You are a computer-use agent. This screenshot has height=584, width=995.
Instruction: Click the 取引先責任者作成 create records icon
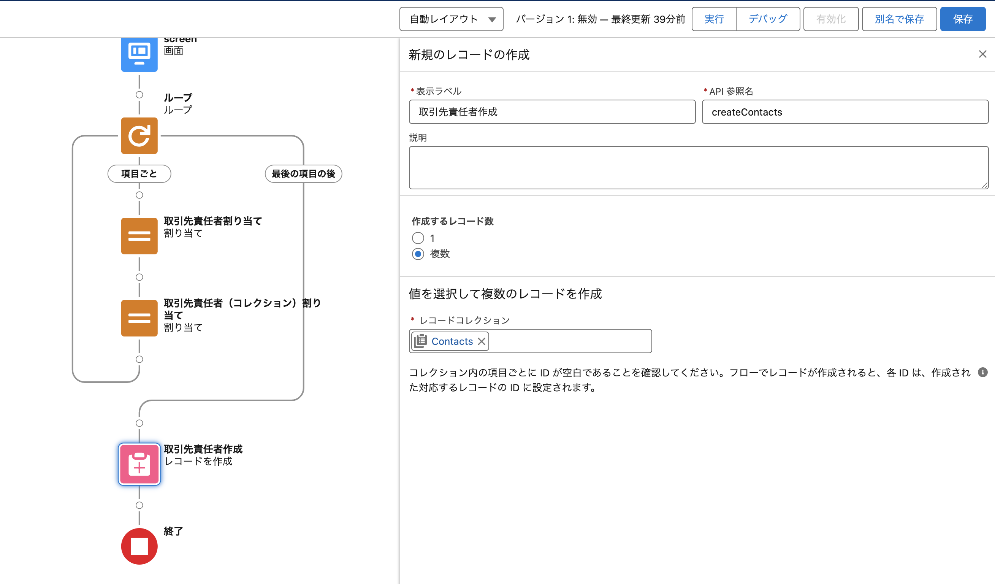coord(139,464)
